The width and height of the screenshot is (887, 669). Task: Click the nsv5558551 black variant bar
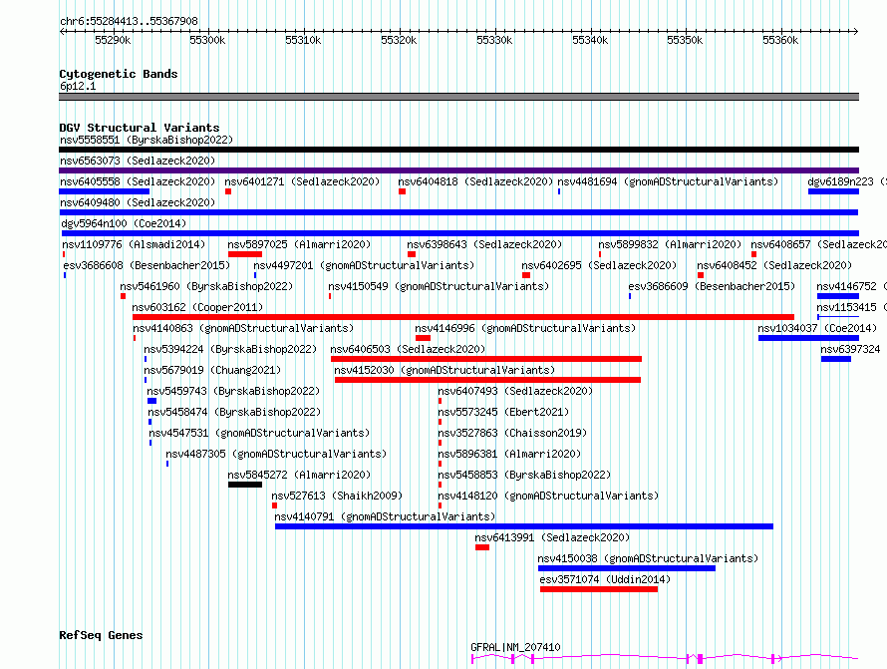458,150
